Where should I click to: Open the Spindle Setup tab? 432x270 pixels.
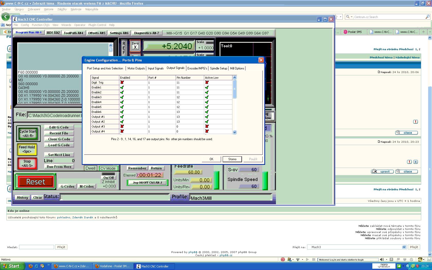[218, 68]
